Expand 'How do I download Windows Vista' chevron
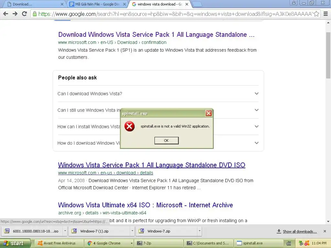Screen dimensions: 331x248 click(256, 143)
